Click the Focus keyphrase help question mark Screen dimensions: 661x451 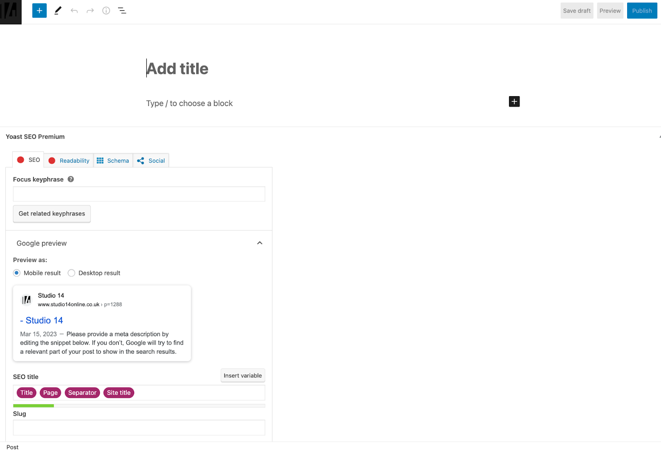tap(71, 179)
